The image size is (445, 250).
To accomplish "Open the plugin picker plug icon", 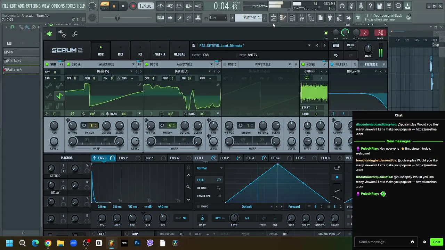I will tap(330, 18).
